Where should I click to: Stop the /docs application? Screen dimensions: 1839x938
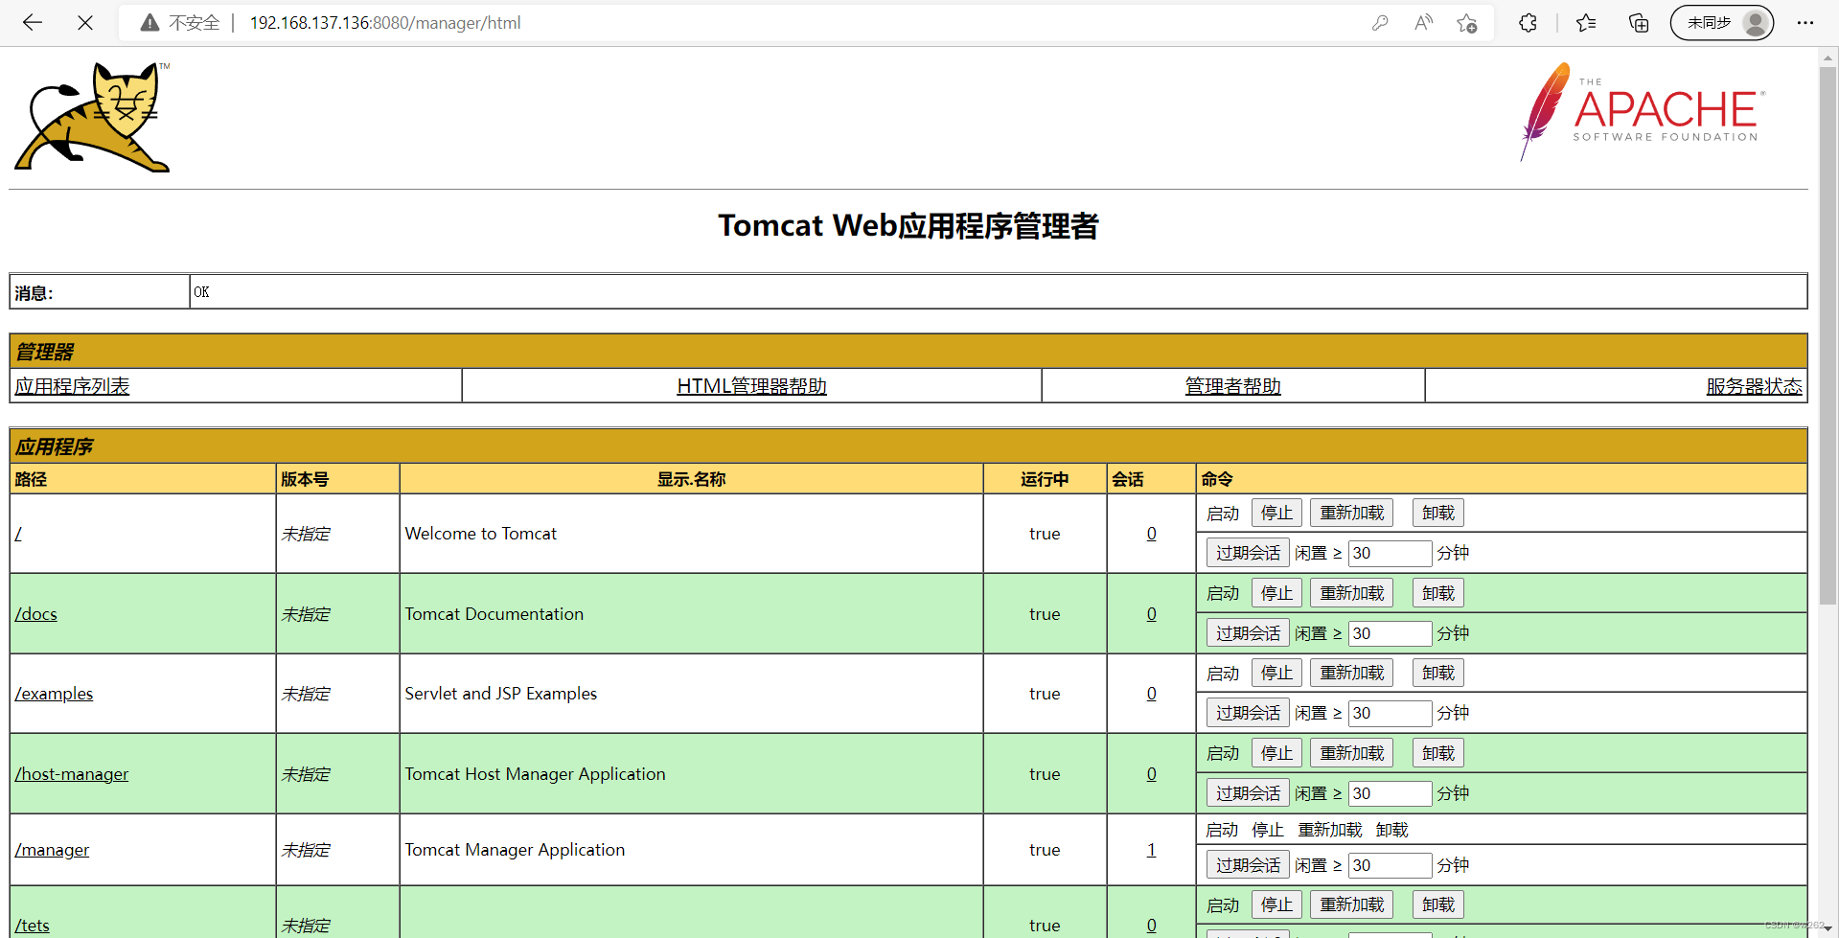click(1276, 594)
